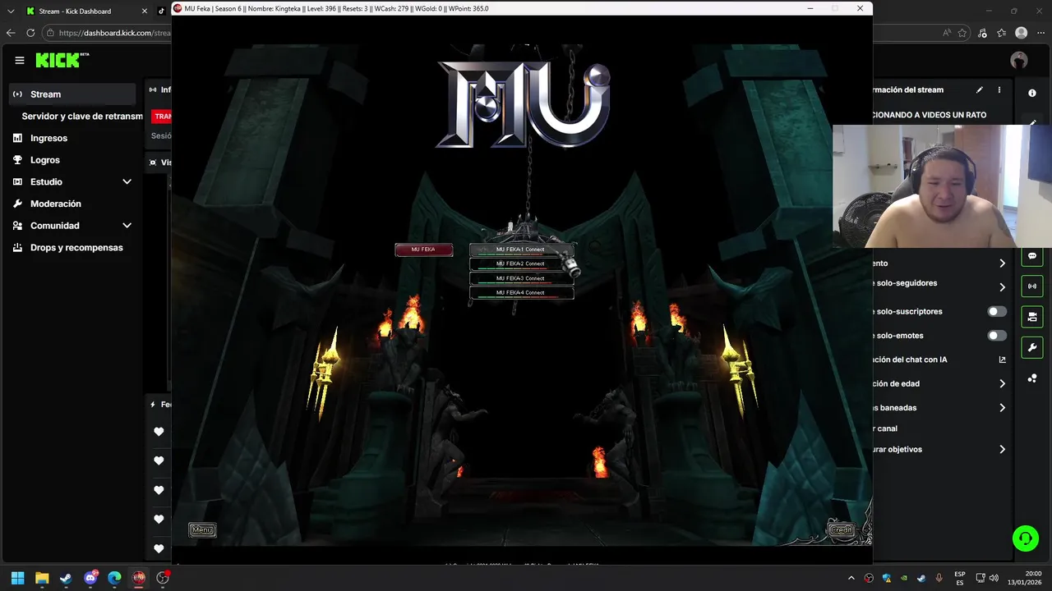Open the Kick user avatar menu
1052x591 pixels.
click(x=1019, y=60)
